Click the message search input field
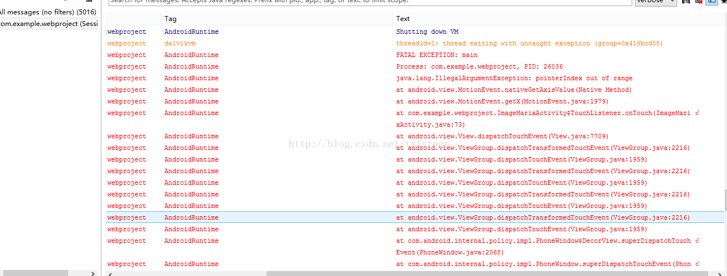 (370, 2)
